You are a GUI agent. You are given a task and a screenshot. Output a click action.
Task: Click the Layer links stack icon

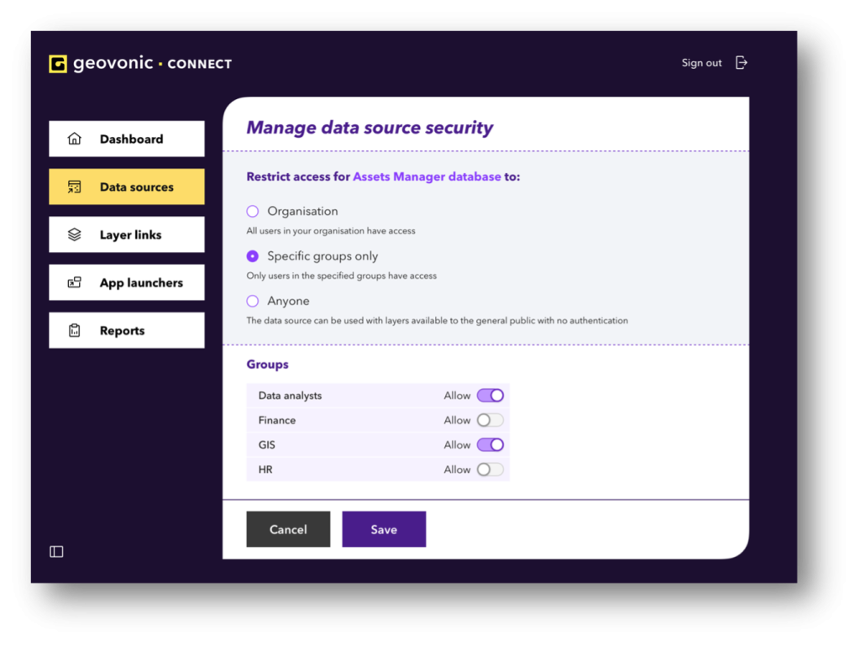(75, 235)
